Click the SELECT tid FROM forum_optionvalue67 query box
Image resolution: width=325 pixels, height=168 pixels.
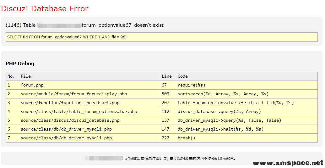(161, 37)
